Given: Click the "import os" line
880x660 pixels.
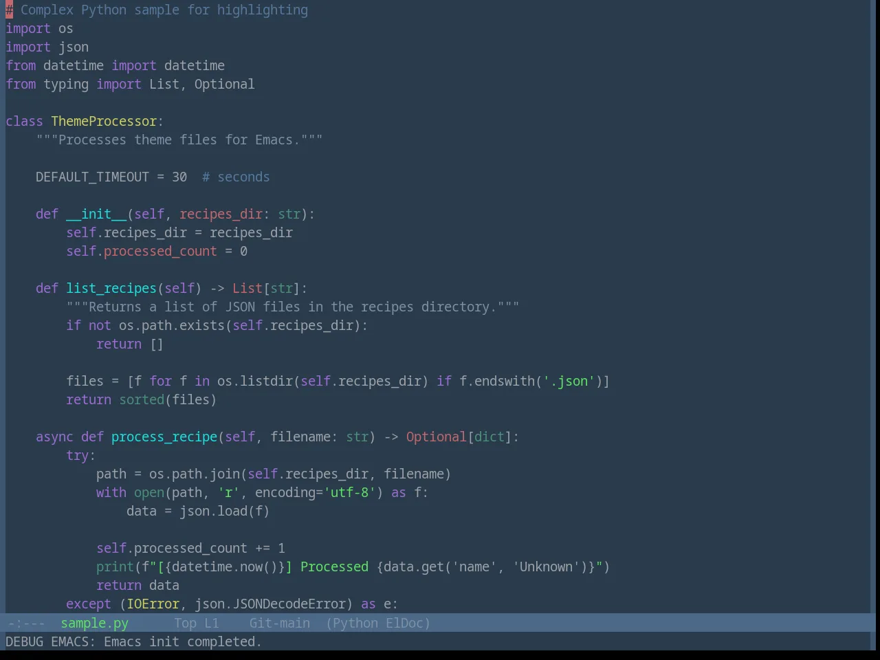Looking at the screenshot, I should [x=39, y=28].
